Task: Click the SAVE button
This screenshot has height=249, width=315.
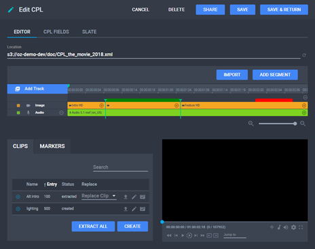Action: pos(242,9)
